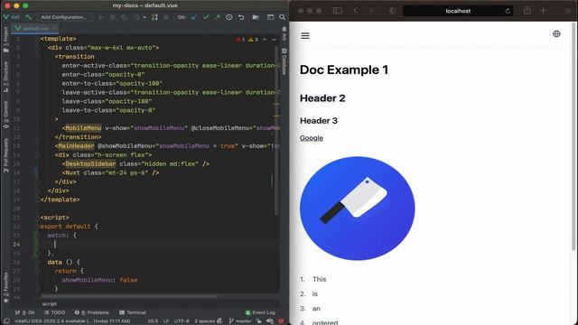
Task: Click the Run play icon in IDE toolbar
Action: (101, 17)
